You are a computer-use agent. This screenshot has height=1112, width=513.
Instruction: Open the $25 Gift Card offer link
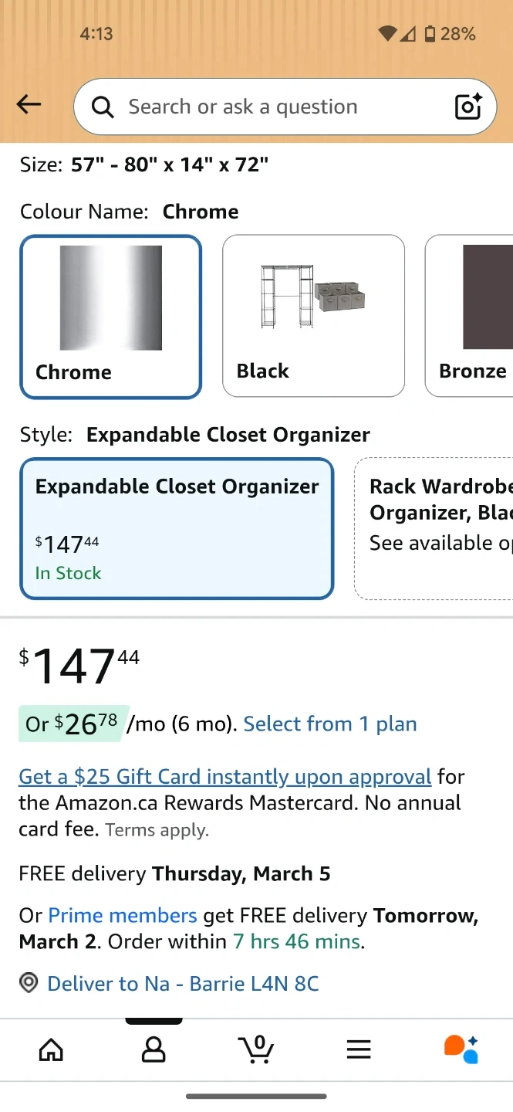224,776
